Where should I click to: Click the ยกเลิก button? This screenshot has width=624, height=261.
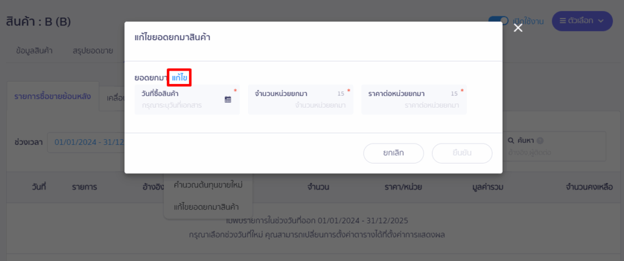[x=394, y=153]
